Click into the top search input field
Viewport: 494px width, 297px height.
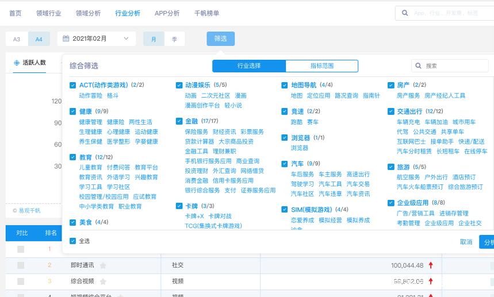(x=446, y=13)
